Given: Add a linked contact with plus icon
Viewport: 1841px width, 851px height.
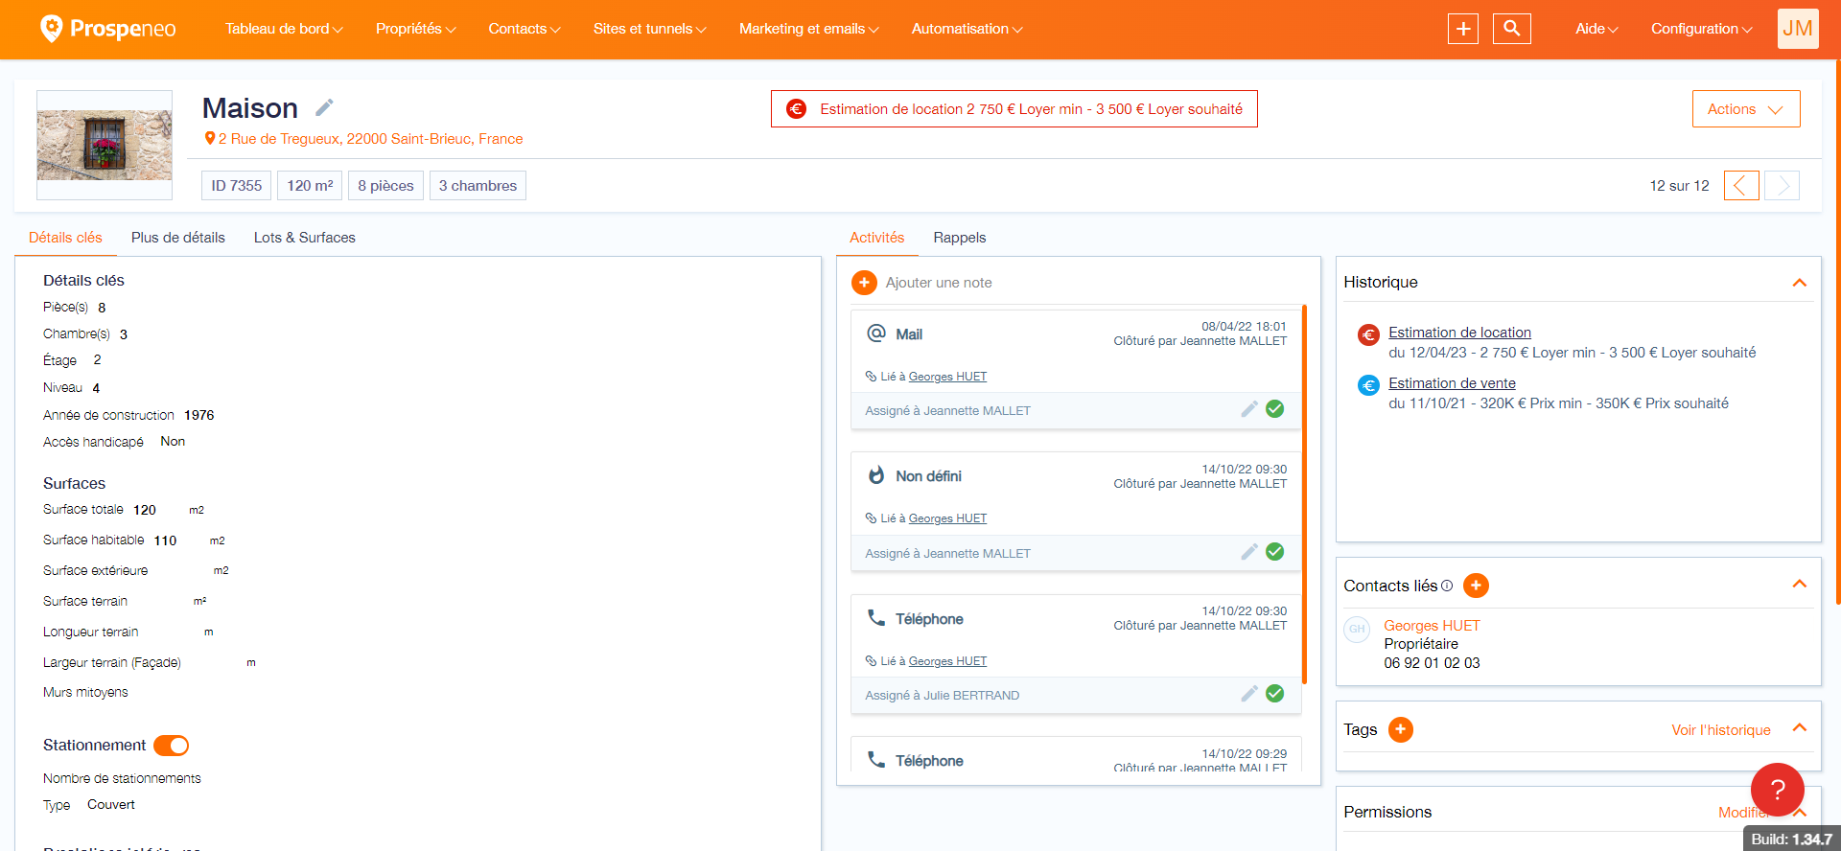Looking at the screenshot, I should (x=1476, y=586).
